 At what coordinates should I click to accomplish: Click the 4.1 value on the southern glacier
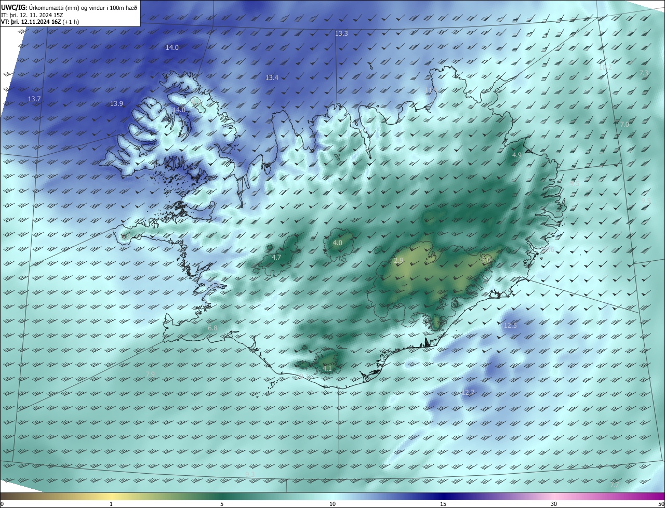(x=327, y=368)
